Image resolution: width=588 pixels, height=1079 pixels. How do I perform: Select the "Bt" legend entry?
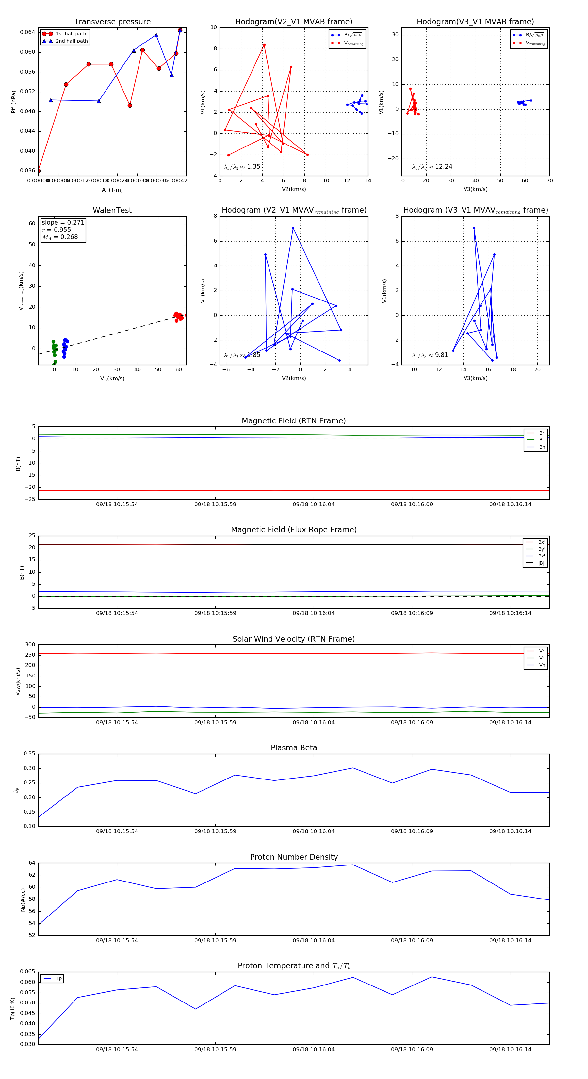[536, 440]
